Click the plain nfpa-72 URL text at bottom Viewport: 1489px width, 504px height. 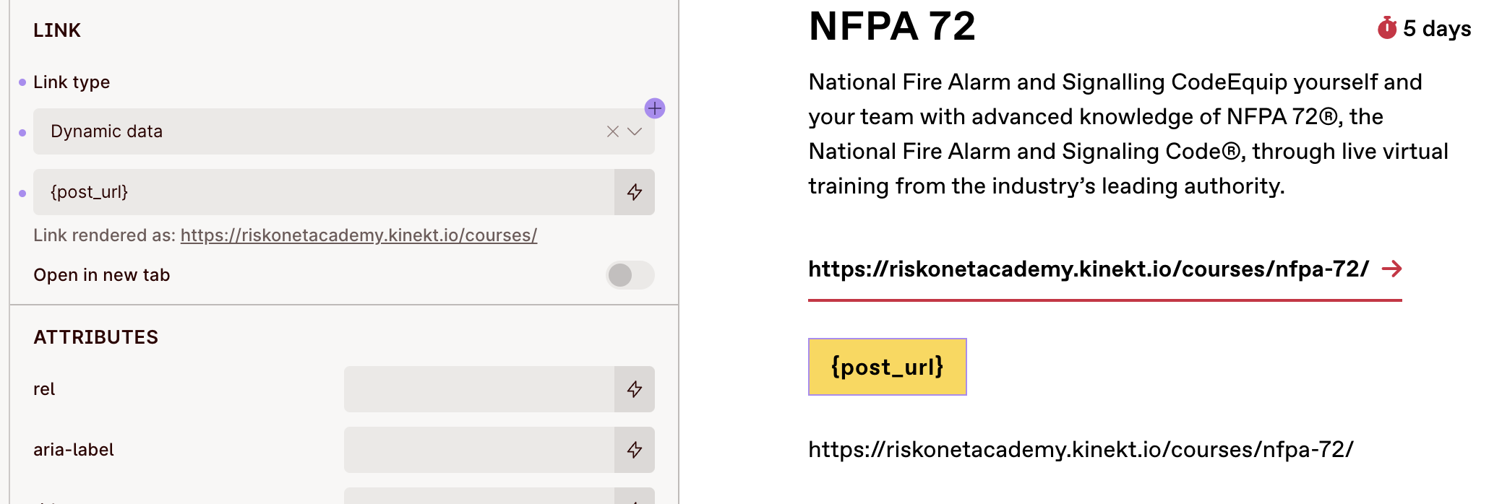[x=1081, y=450]
